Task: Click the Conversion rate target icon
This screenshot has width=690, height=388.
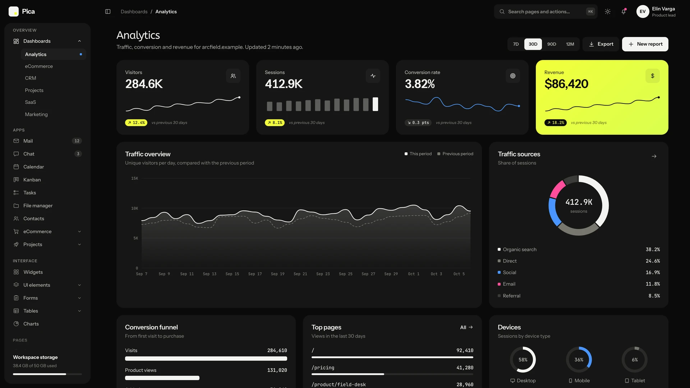Action: coord(513,76)
